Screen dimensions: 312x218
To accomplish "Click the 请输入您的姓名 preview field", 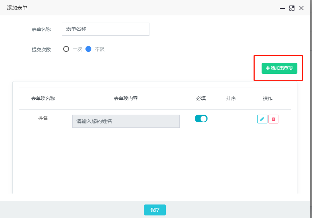I will tap(126, 121).
